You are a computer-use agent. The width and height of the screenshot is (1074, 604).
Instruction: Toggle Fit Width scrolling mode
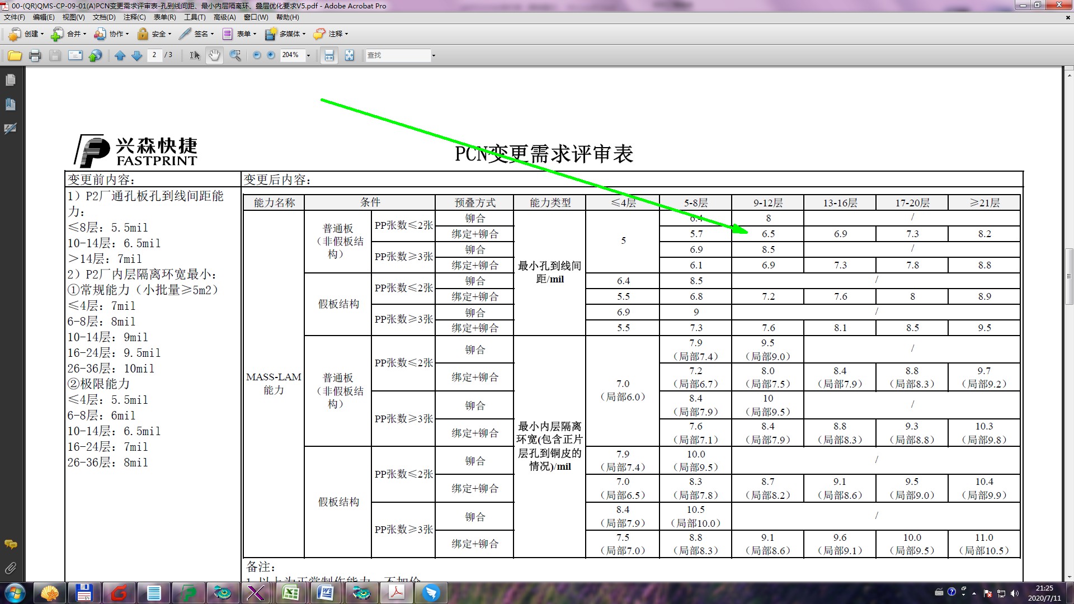click(329, 55)
